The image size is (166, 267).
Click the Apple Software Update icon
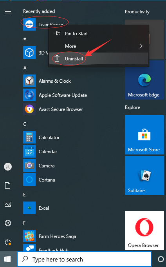(x=29, y=95)
